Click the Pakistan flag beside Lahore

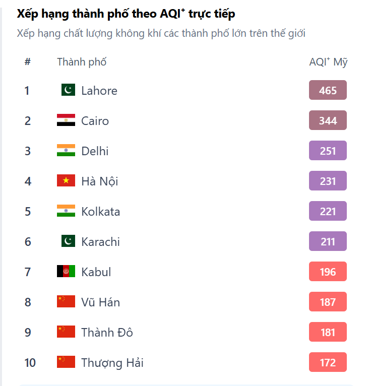coord(68,90)
